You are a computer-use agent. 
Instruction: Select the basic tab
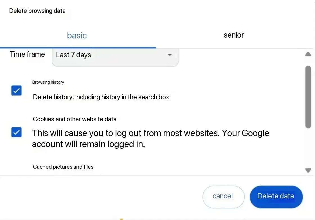77,35
